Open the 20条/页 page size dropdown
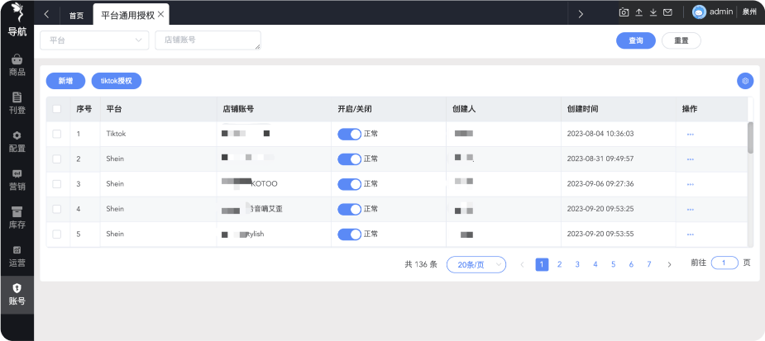 click(x=476, y=265)
